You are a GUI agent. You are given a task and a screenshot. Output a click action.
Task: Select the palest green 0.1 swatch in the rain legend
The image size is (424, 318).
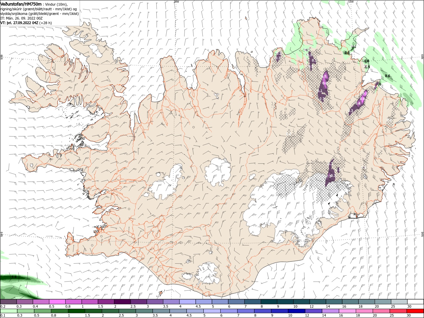pos(9,311)
